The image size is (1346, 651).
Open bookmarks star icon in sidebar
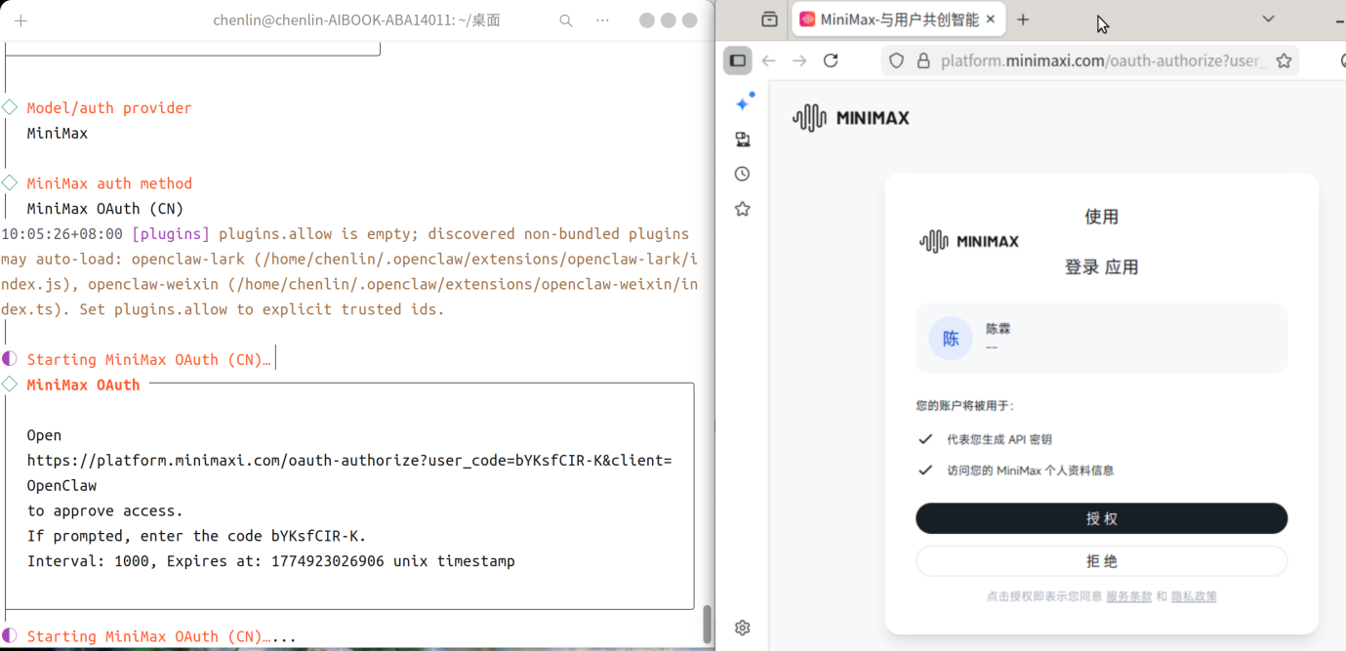tap(743, 209)
